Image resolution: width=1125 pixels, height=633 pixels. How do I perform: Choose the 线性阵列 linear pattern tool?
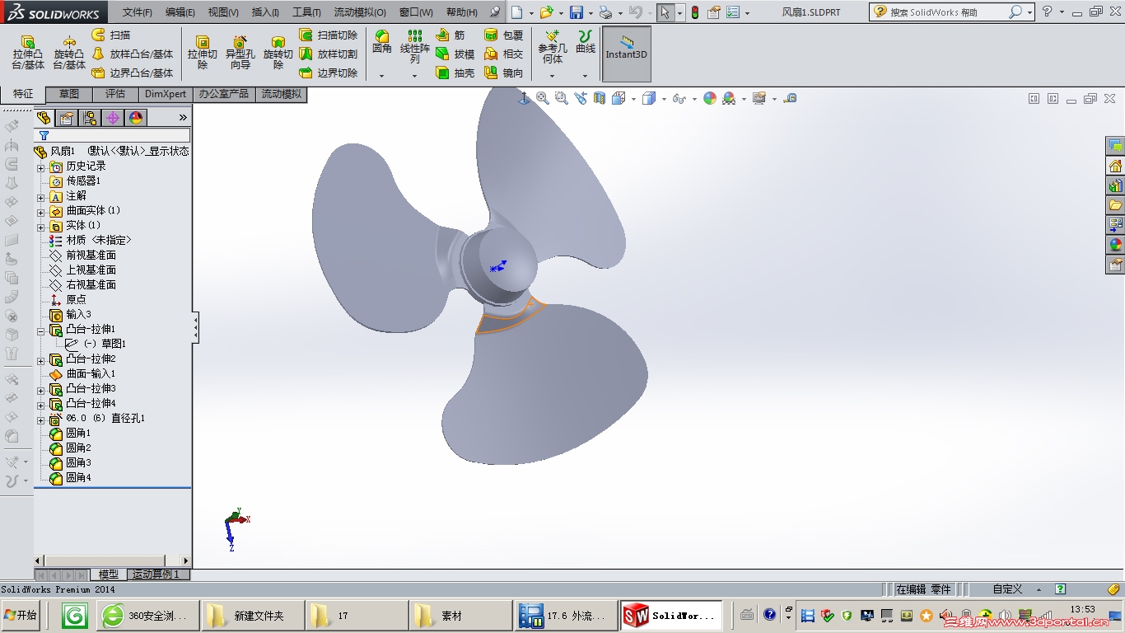[x=415, y=47]
